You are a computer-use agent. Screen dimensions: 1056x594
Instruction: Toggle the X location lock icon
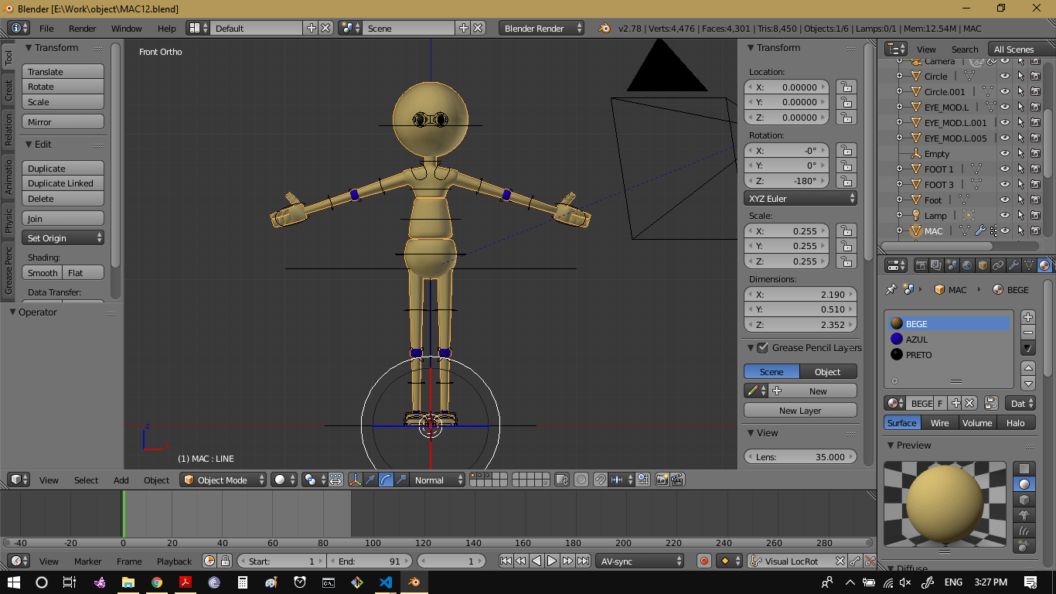point(847,87)
